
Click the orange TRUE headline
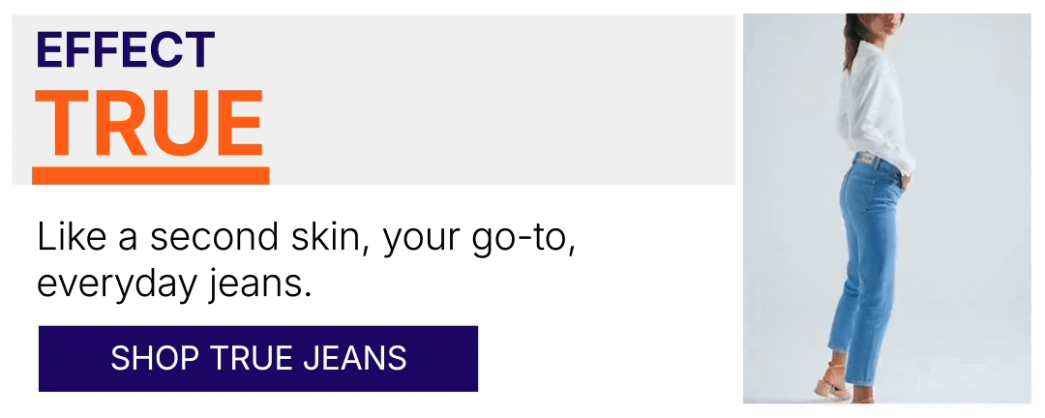[x=149, y=126]
